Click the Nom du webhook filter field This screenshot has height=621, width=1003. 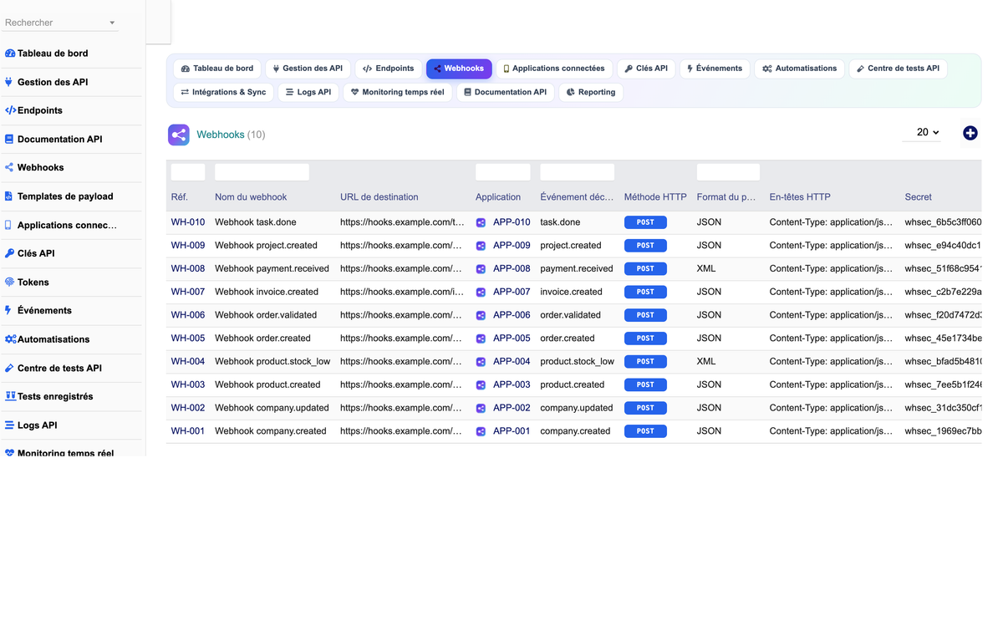(262, 172)
